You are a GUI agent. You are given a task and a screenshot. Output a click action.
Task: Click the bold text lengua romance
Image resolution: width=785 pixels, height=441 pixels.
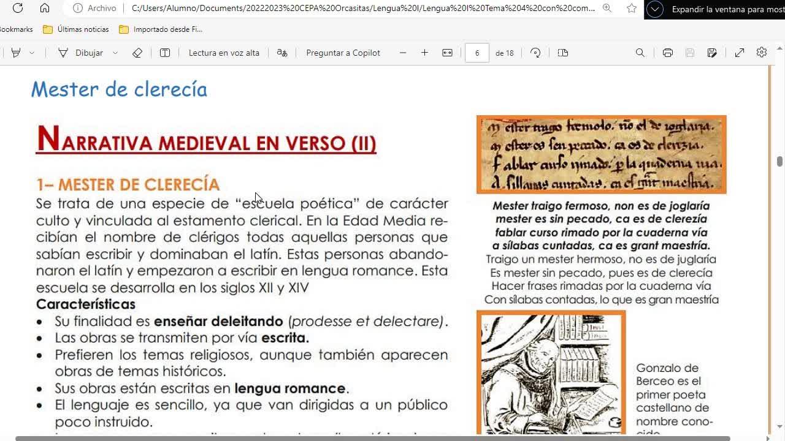290,388
